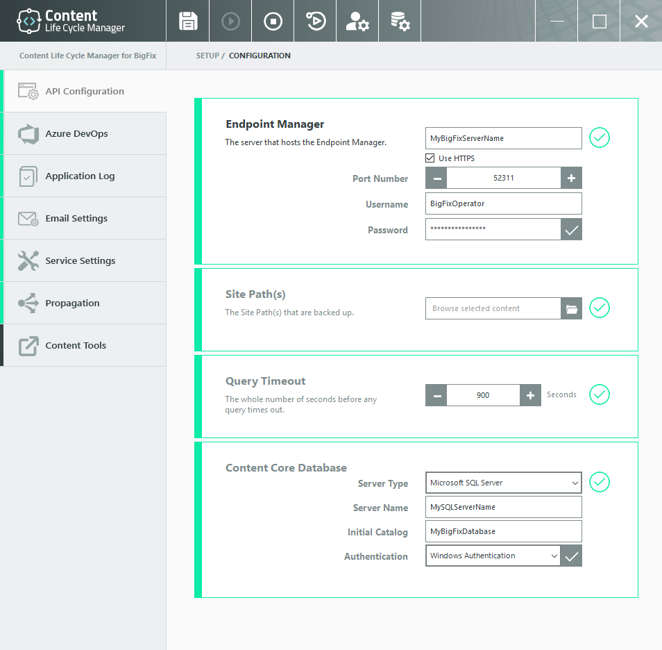The height and width of the screenshot is (650, 662).
Task: Click the password verify checkmark button
Action: pyautogui.click(x=571, y=229)
